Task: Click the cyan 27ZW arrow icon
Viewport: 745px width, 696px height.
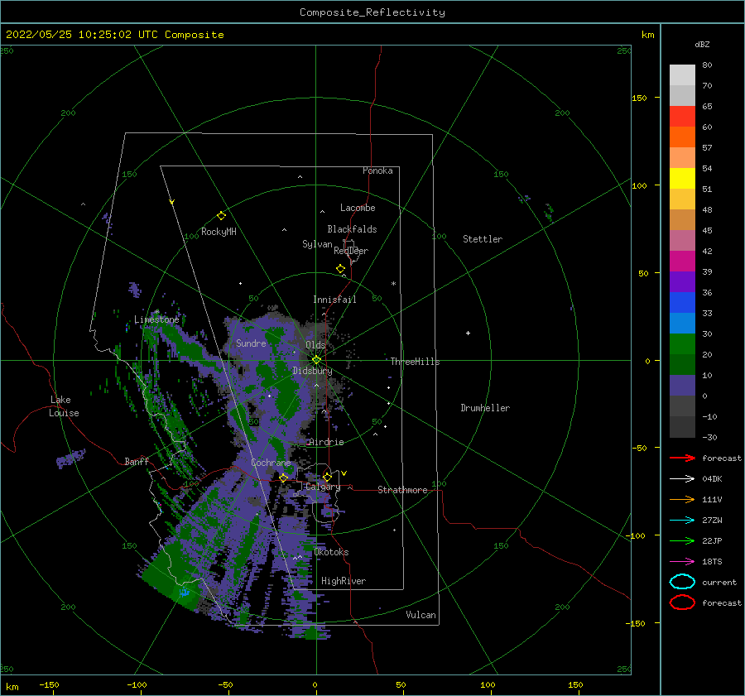Action: pos(682,521)
